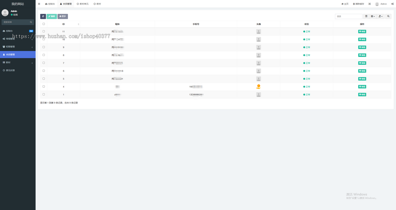Image resolution: width=396 pixels, height=210 pixels.
Task: Tick the select-all checkbox in the table header
Action: click(x=44, y=24)
